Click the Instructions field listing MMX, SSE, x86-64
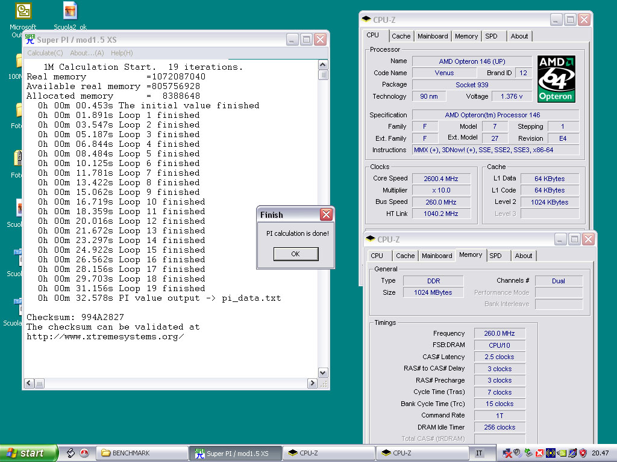Image resolution: width=617 pixels, height=462 pixels. (x=495, y=150)
